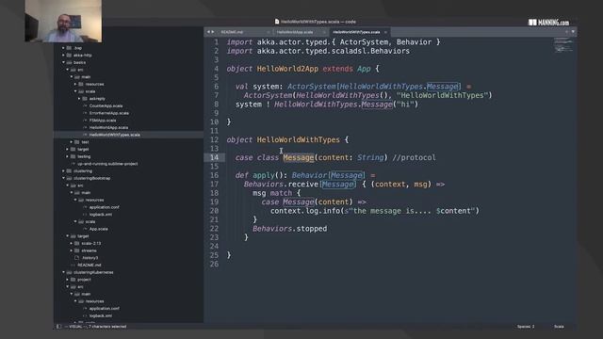Expand the project folder
Viewport: 603px width, 339px height.
[x=68, y=280]
